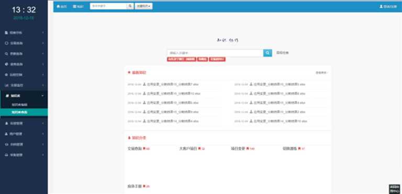
Task: Open the 交易监控 sidebar menu
Action: click(x=24, y=85)
